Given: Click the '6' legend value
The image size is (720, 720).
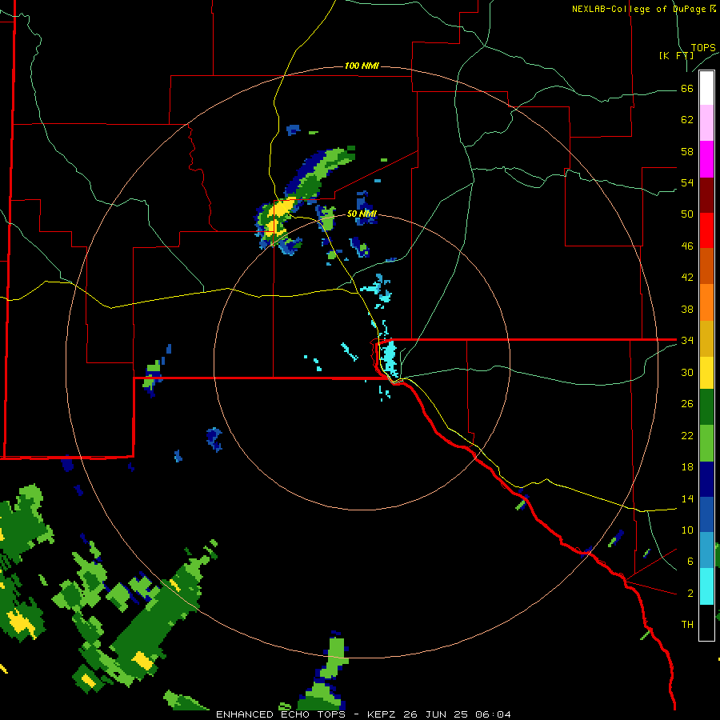Looking at the screenshot, I should point(690,561).
